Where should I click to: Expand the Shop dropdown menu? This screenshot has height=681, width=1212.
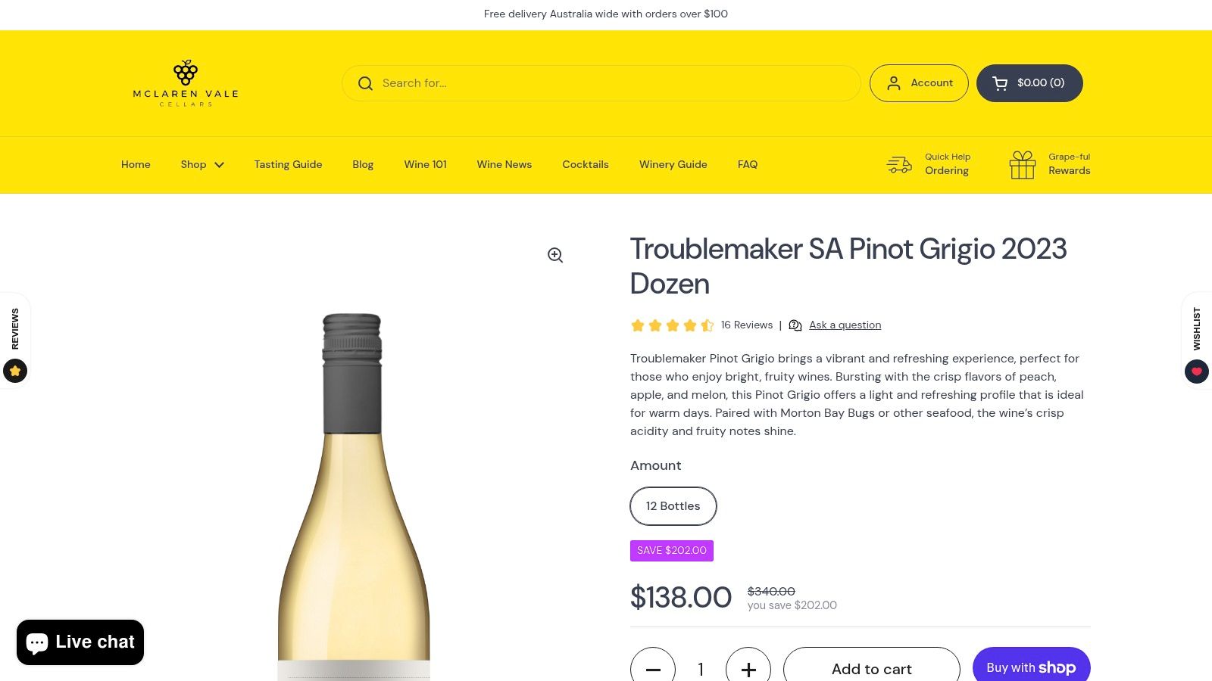pyautogui.click(x=202, y=164)
